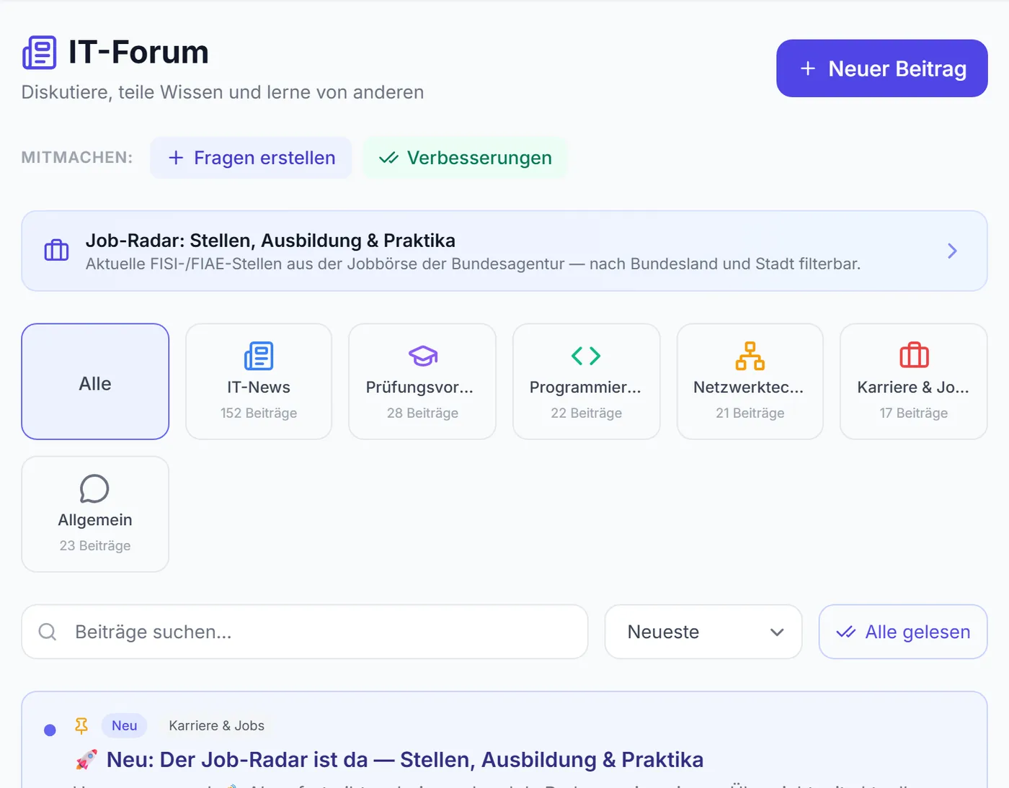The image size is (1009, 788).
Task: Click the speech bubble Allgemein icon
Action: (x=94, y=488)
